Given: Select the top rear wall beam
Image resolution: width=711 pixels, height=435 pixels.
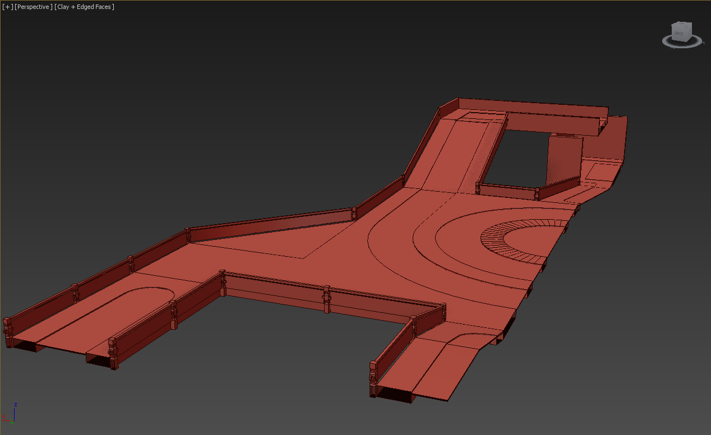Looking at the screenshot, I should coord(533,107).
